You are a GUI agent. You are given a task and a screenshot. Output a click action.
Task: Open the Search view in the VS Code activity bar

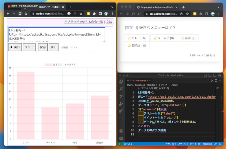click(121, 89)
